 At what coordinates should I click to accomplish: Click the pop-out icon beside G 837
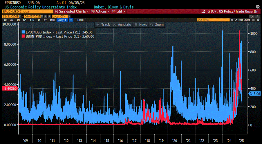(x=203, y=11)
